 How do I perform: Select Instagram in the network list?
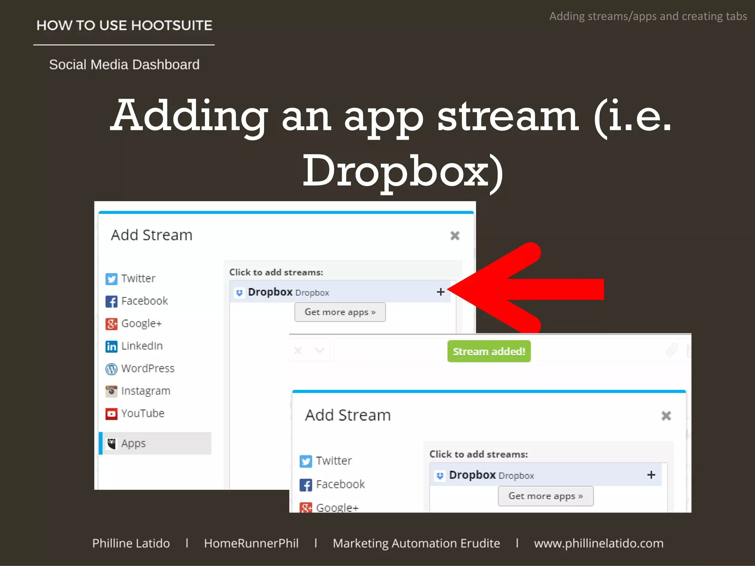coord(146,391)
